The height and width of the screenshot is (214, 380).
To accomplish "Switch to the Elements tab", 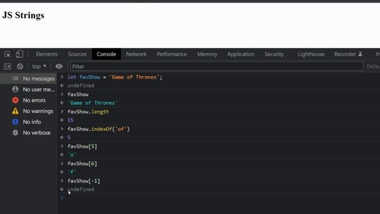I will pos(47,54).
